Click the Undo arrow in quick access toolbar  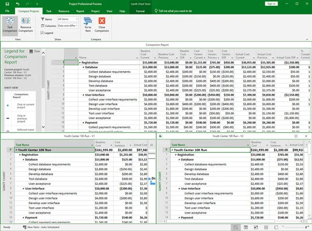point(17,3)
